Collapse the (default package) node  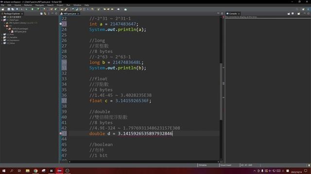[7, 29]
